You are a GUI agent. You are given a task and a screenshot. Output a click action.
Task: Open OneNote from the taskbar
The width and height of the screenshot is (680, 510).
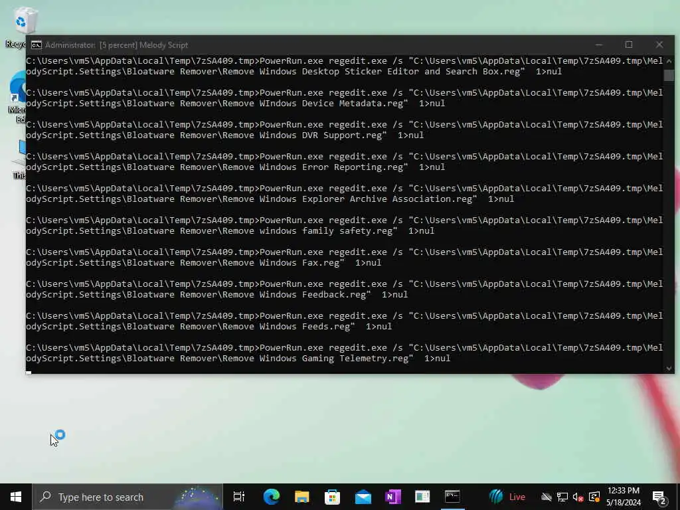pos(393,497)
